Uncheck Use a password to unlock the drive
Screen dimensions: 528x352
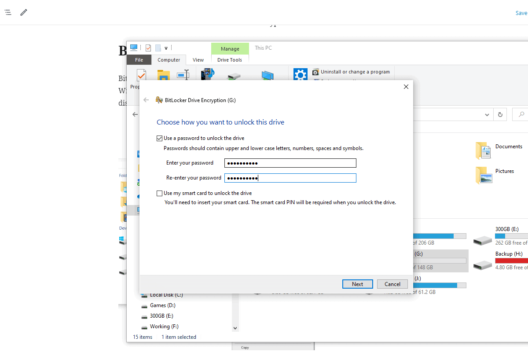pos(159,138)
